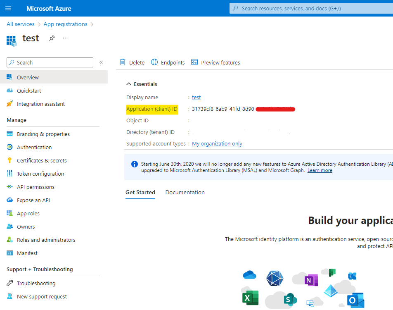Open the Azure portal hamburger menu

[x=8, y=8]
